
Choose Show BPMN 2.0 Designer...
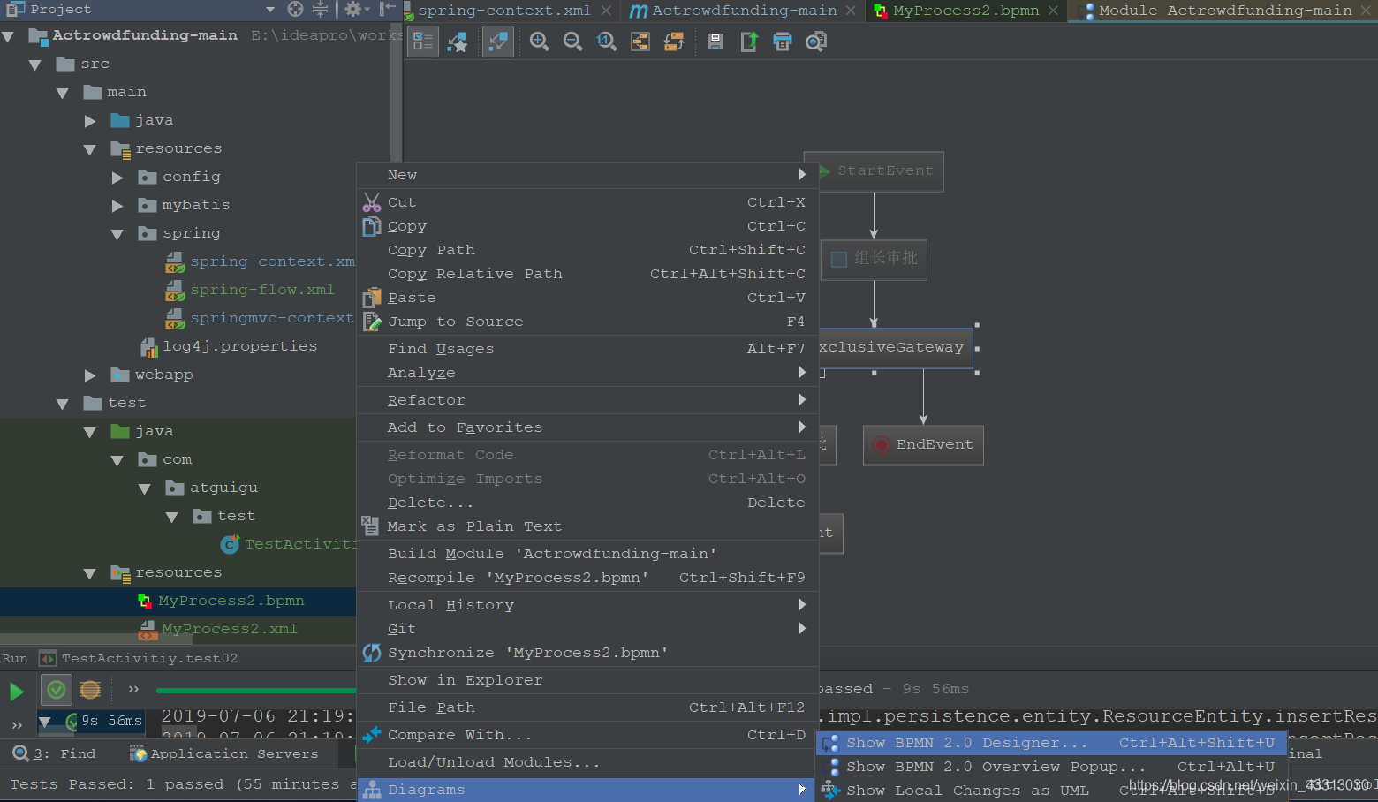[x=1052, y=743]
